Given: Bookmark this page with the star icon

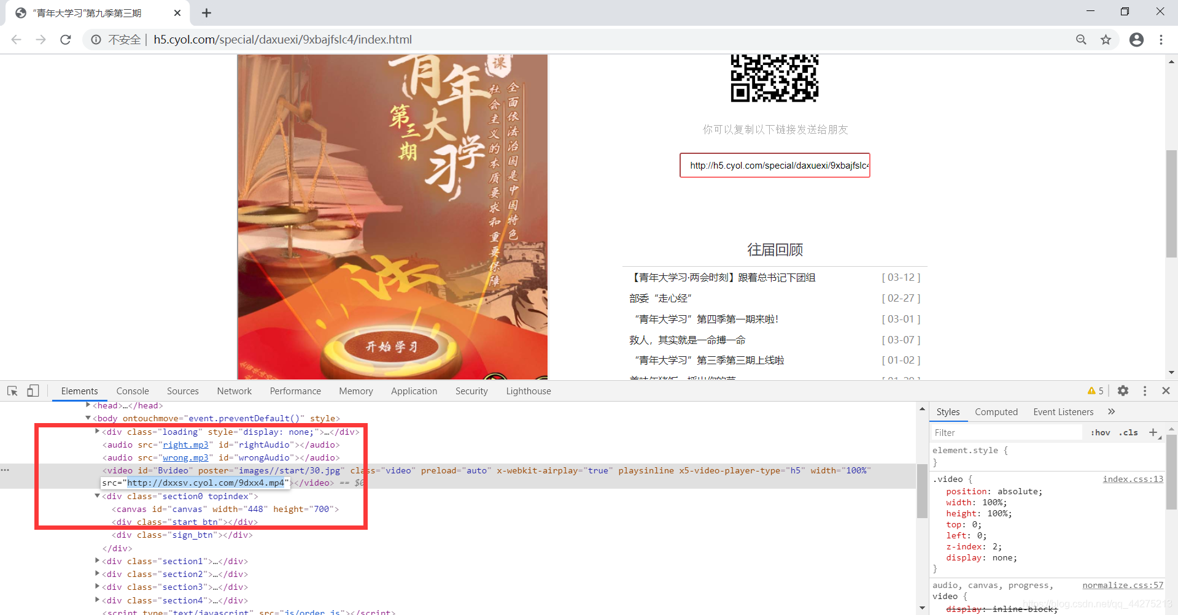Looking at the screenshot, I should (x=1106, y=40).
